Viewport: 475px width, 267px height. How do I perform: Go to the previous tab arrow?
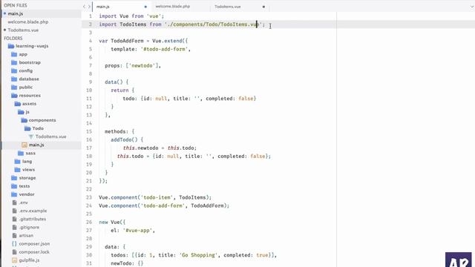point(84,7)
